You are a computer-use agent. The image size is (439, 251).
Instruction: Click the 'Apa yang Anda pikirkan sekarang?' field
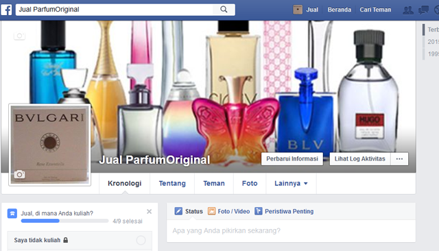pos(291,231)
